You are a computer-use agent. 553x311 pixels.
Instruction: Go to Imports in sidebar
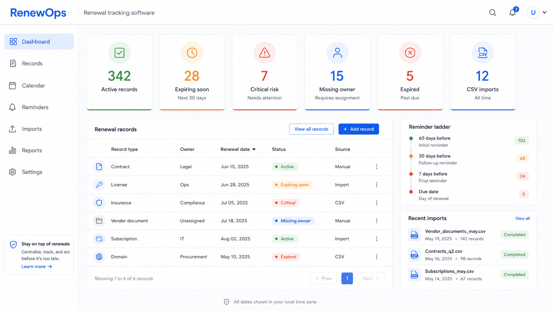pyautogui.click(x=39, y=129)
